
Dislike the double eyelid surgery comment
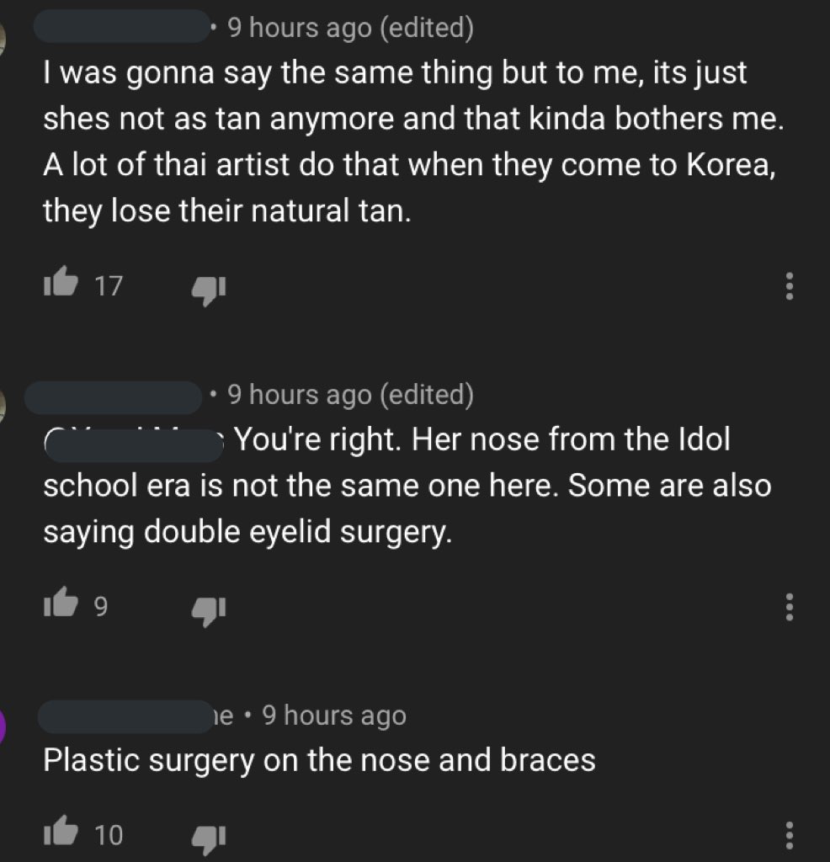click(x=208, y=611)
